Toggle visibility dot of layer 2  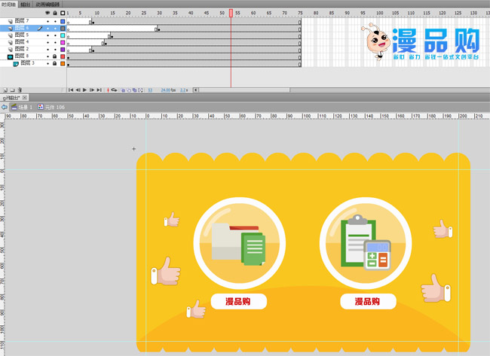(x=47, y=50)
